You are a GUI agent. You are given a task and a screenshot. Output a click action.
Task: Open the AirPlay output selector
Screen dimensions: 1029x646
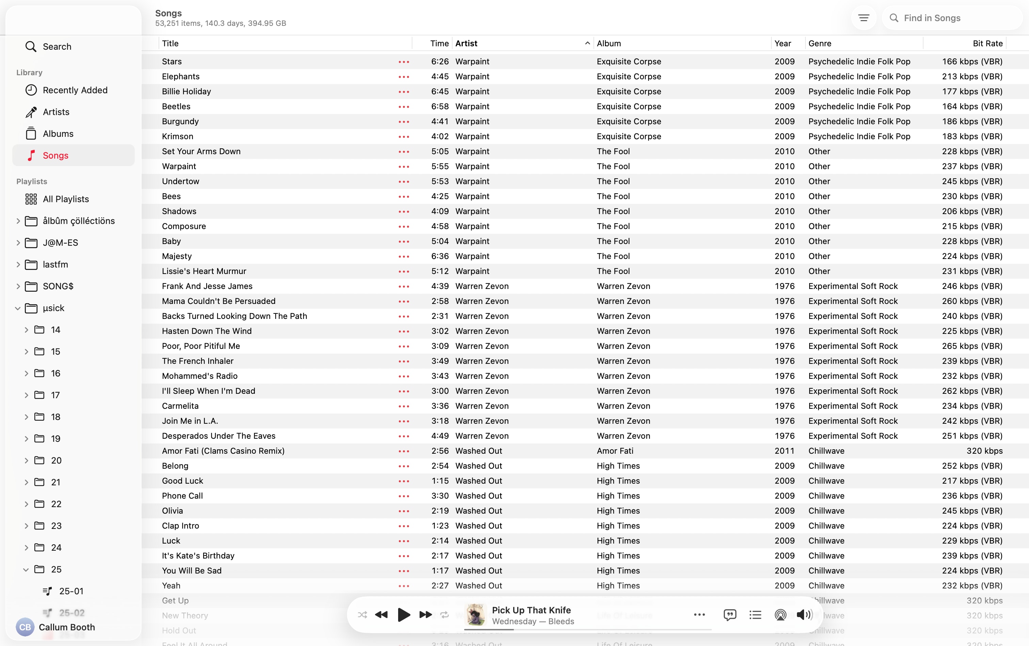(x=780, y=615)
